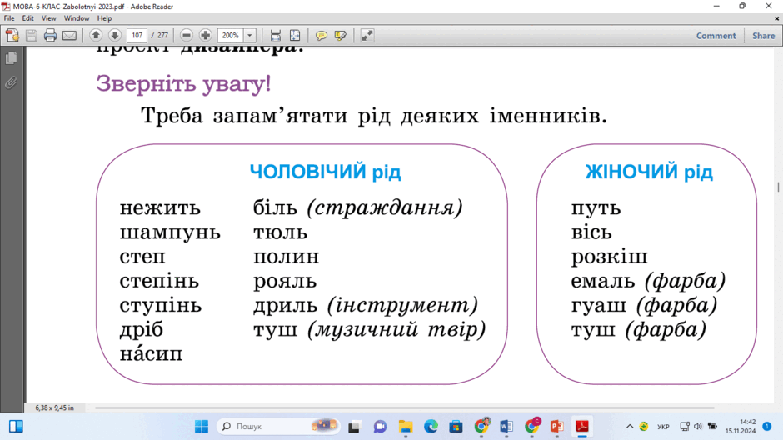Open the Share pane

click(763, 36)
